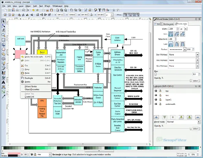Select the Rectangle tool
203x158 pixels.
click(4, 40)
